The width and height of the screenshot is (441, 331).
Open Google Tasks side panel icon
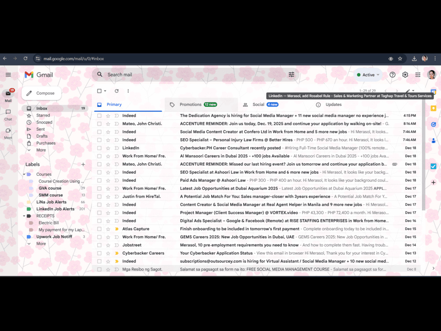coord(434,124)
